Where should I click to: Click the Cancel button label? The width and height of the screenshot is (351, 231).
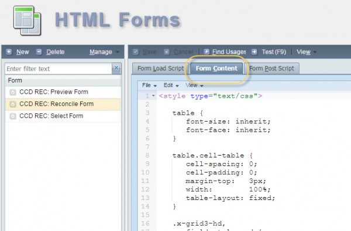183,52
